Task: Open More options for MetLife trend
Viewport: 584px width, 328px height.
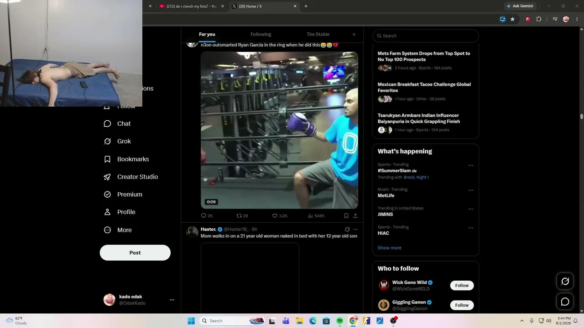Action: [x=471, y=190]
